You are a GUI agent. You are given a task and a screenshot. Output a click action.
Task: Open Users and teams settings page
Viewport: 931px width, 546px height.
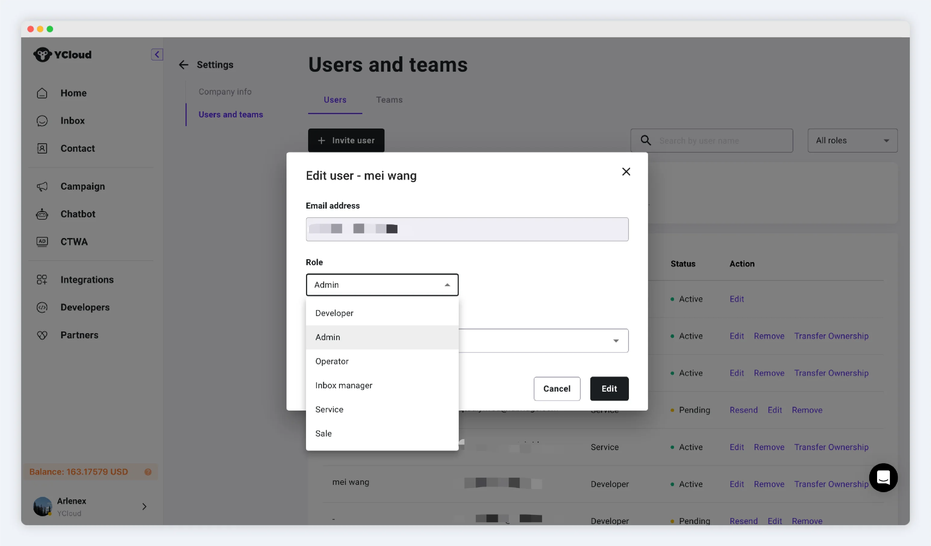pos(231,114)
